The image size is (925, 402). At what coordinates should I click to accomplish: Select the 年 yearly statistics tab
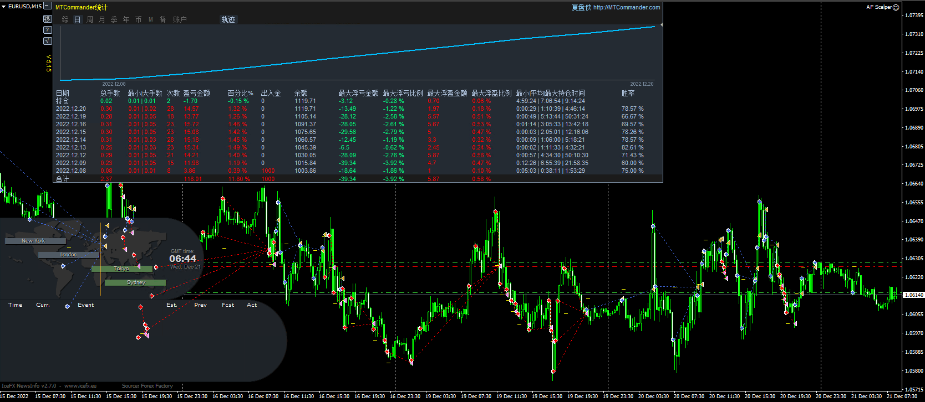point(126,19)
